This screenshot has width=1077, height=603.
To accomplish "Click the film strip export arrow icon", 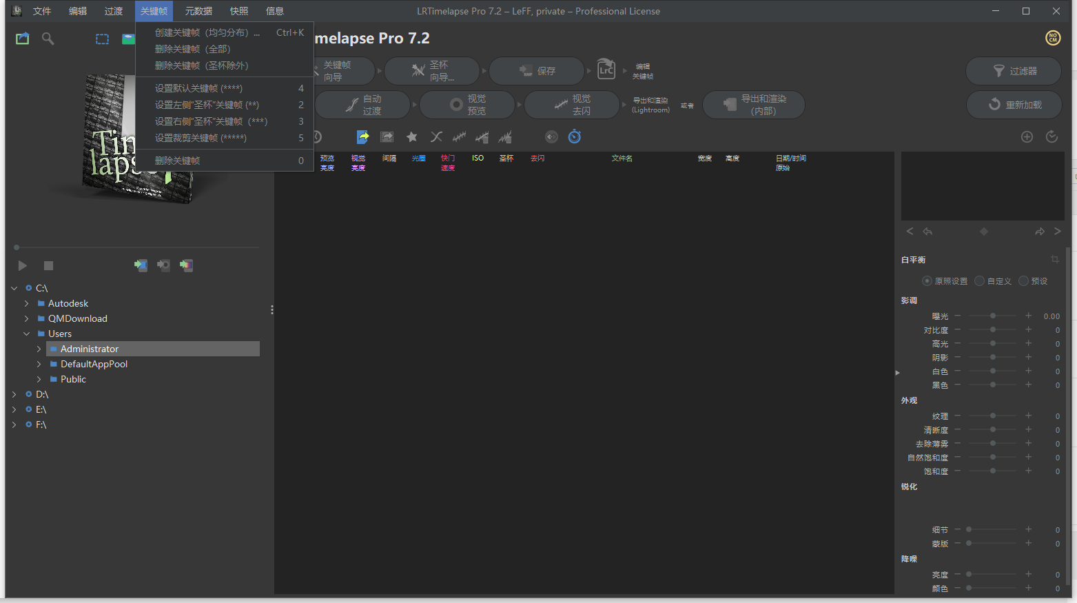I will (x=387, y=137).
